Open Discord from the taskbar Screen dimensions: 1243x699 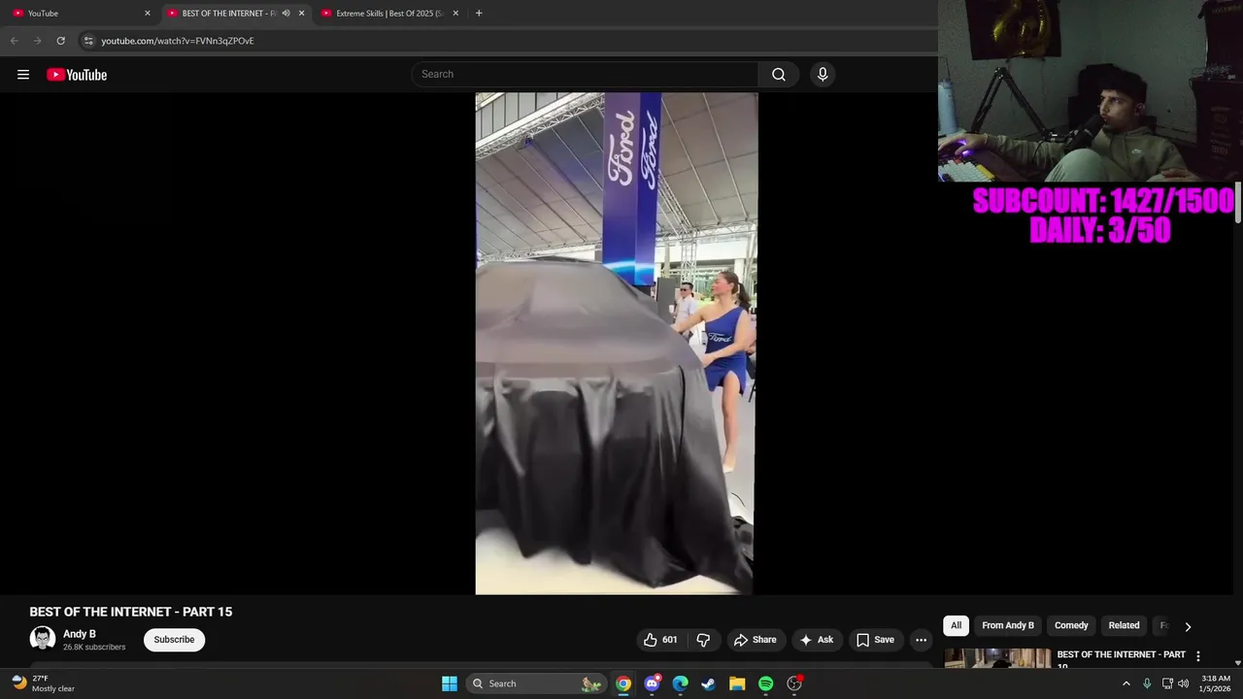tap(652, 683)
